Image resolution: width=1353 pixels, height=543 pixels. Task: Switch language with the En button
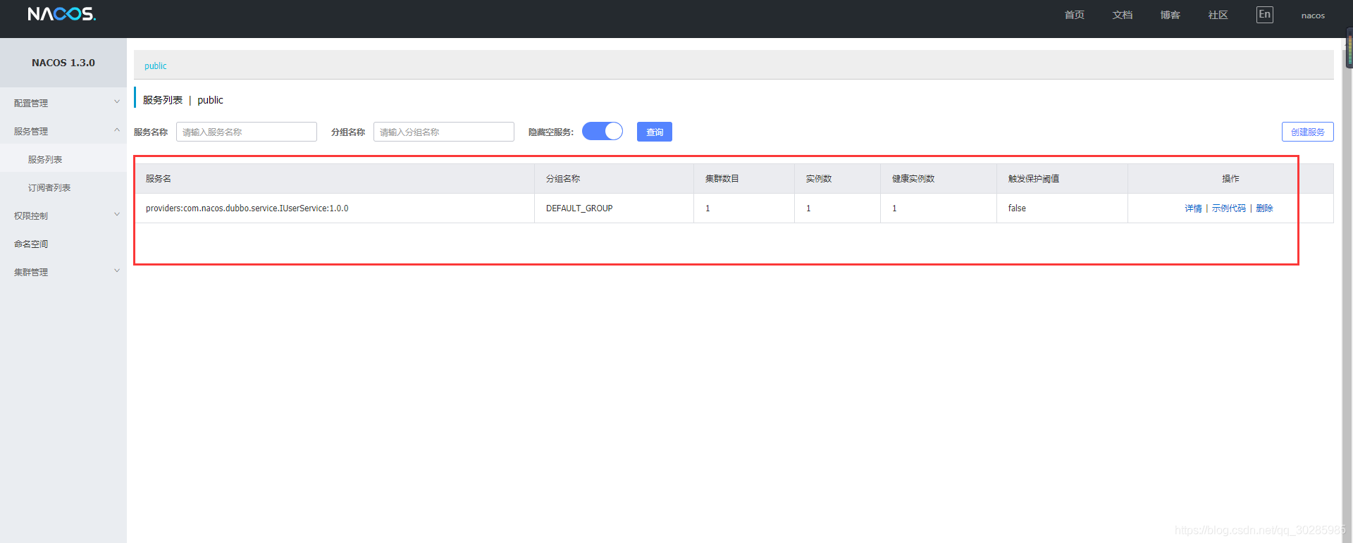coord(1265,15)
